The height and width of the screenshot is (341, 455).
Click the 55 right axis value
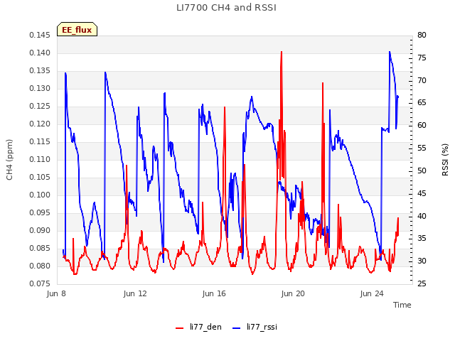coord(422,148)
